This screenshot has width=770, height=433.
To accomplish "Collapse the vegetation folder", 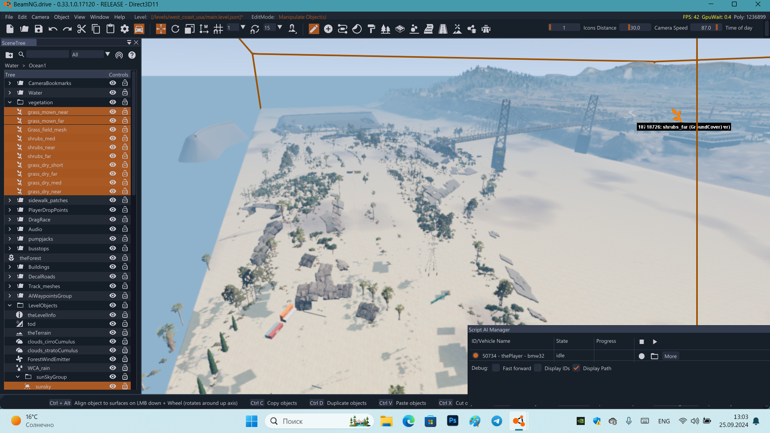I will (10, 102).
